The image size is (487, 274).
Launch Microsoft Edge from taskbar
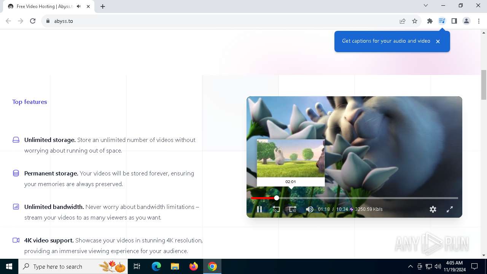(x=156, y=266)
